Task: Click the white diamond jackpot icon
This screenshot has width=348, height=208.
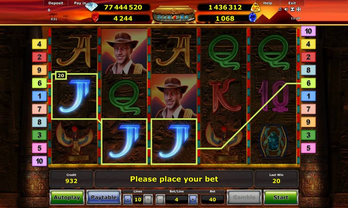Action: pos(92,7)
